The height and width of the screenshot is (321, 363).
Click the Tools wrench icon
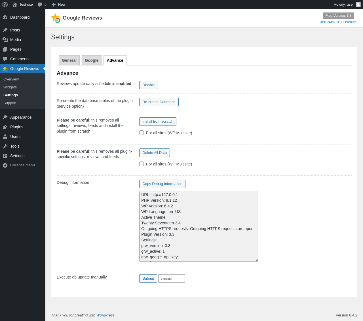pos(5,146)
